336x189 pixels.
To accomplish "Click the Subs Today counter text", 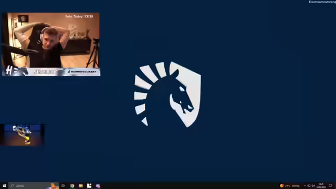I will point(79,16).
